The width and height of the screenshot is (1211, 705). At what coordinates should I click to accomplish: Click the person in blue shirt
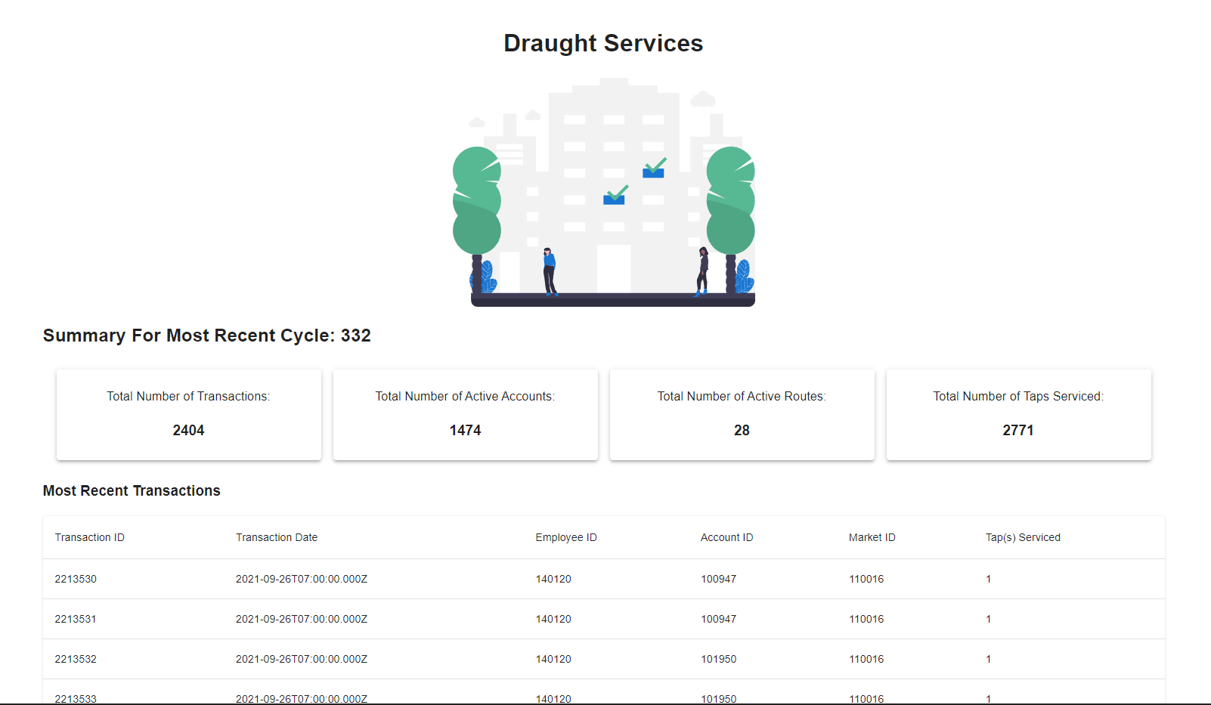(550, 271)
